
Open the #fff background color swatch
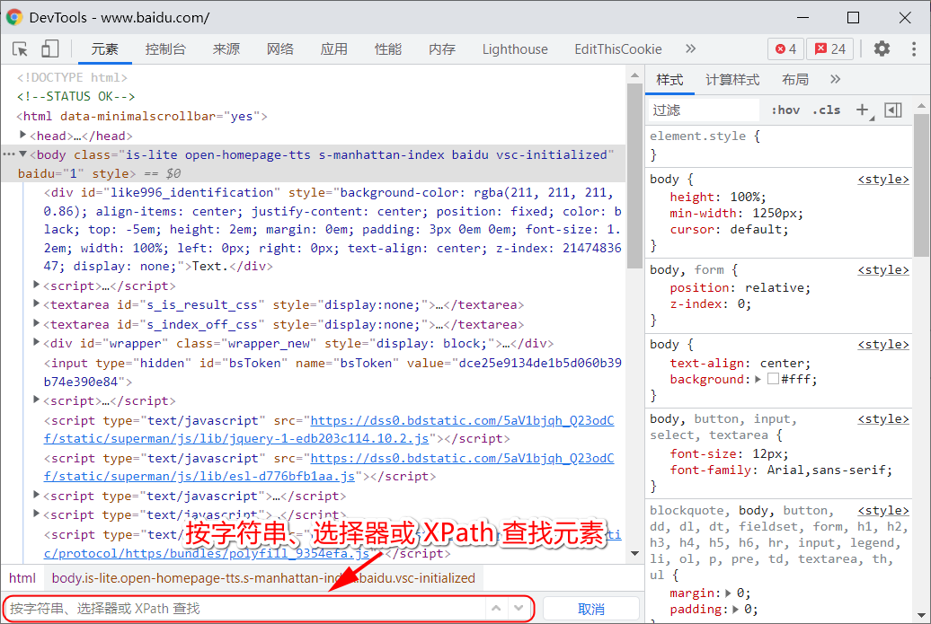773,378
